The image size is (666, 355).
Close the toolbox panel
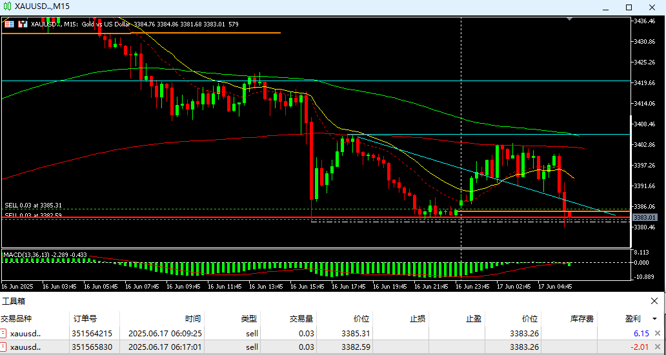pos(656,301)
